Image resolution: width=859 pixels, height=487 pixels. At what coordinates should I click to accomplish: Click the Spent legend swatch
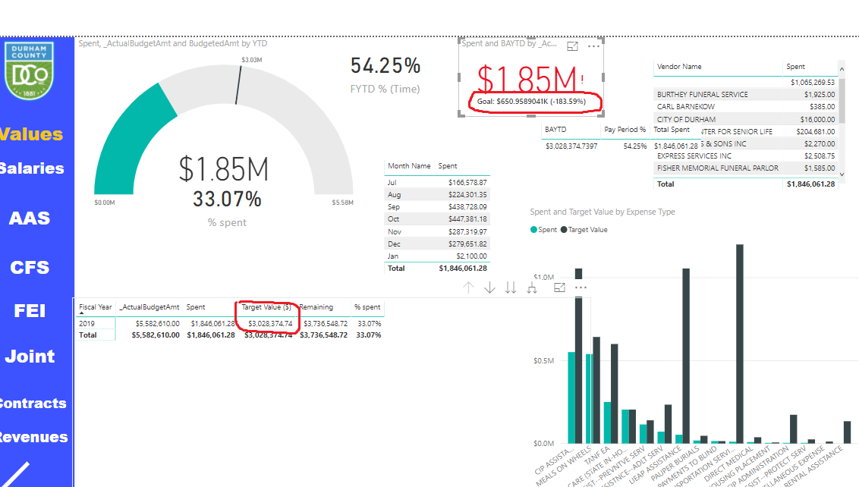(533, 230)
